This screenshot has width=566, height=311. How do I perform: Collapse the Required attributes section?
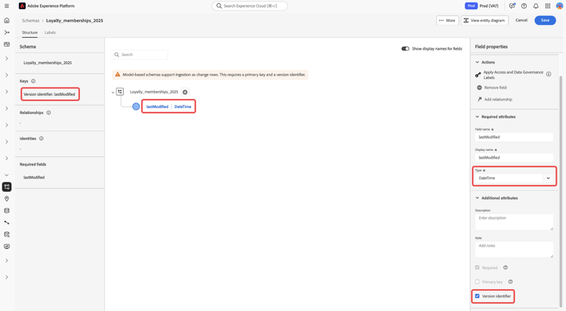coord(477,117)
